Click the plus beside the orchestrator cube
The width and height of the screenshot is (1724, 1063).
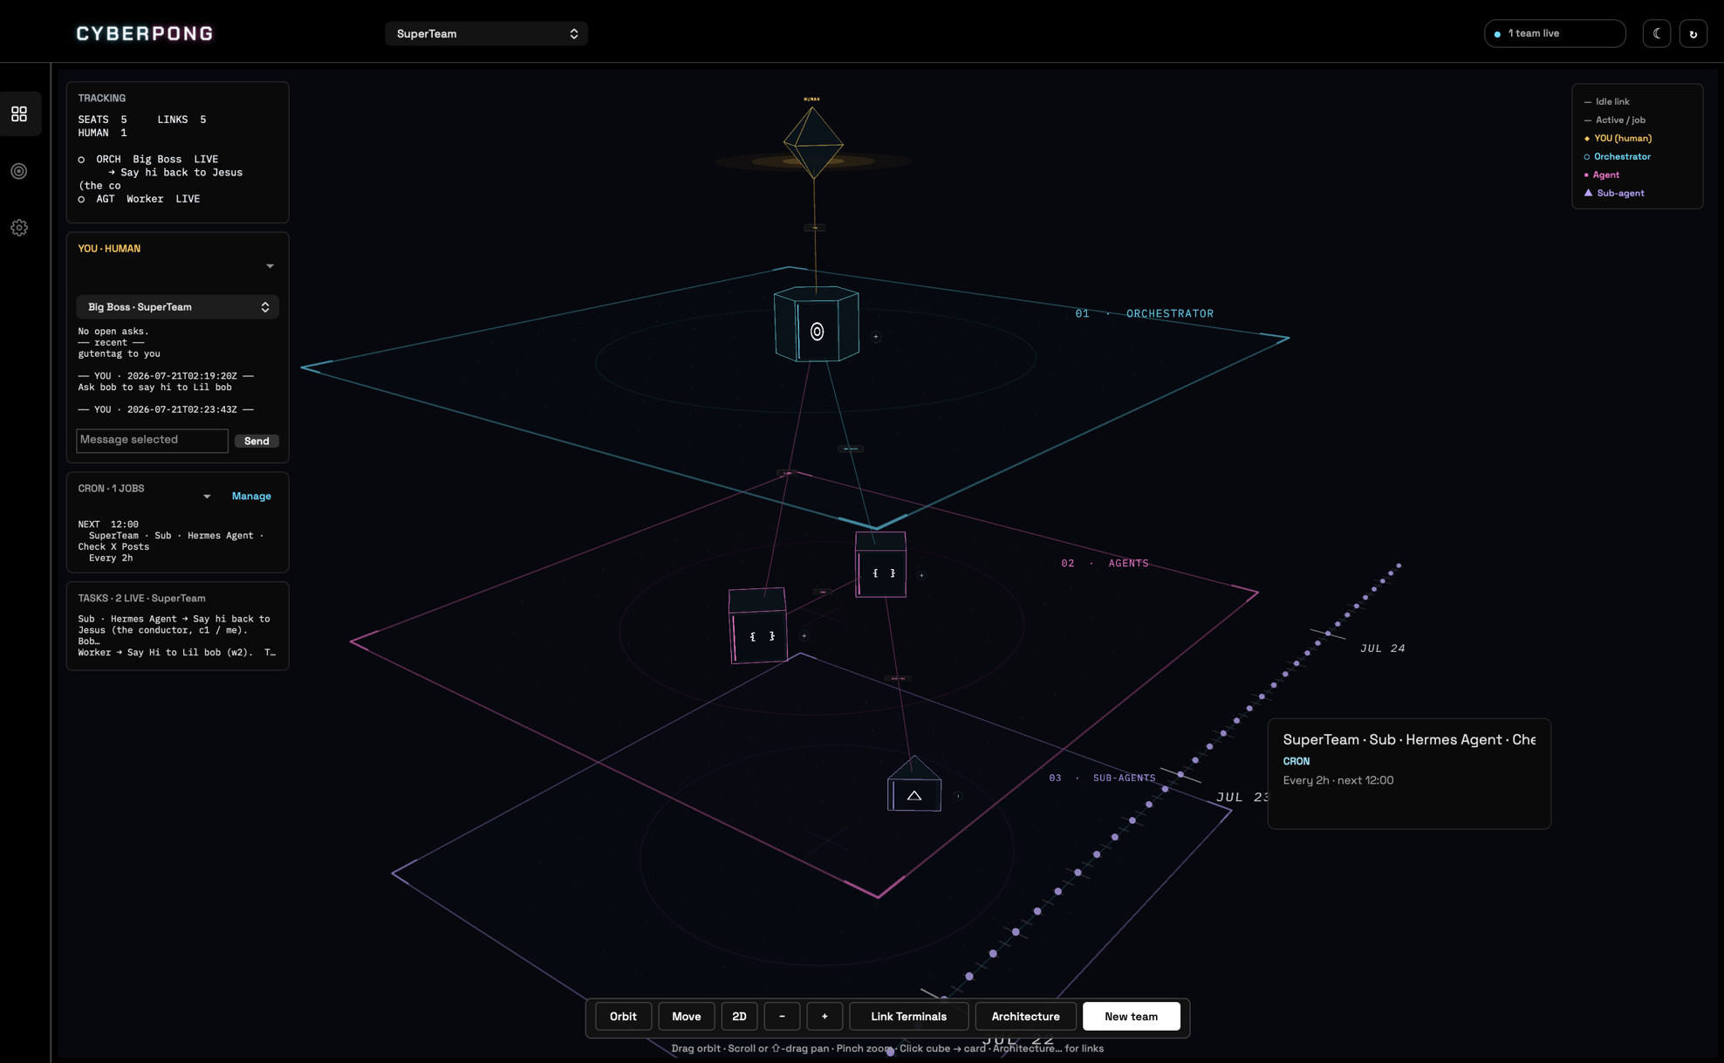point(876,337)
